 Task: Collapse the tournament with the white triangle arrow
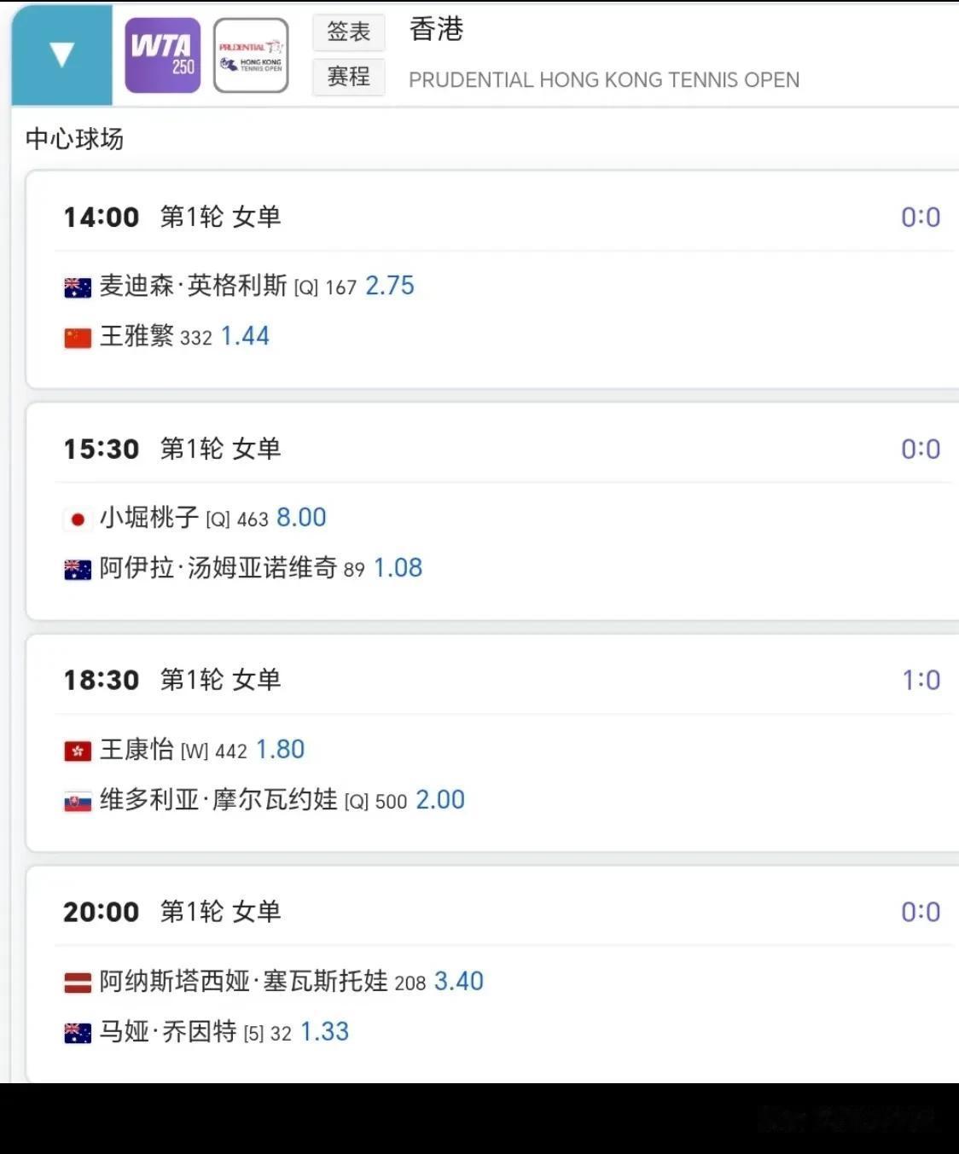point(61,55)
